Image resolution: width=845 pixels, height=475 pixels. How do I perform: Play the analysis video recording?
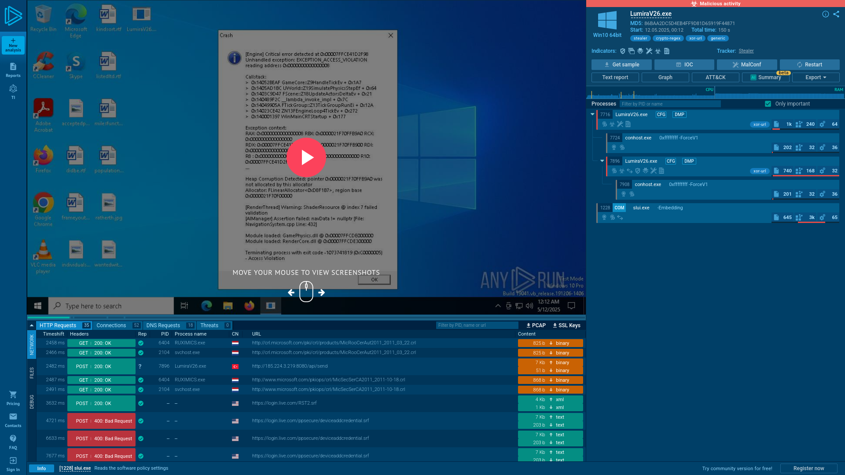point(307,157)
